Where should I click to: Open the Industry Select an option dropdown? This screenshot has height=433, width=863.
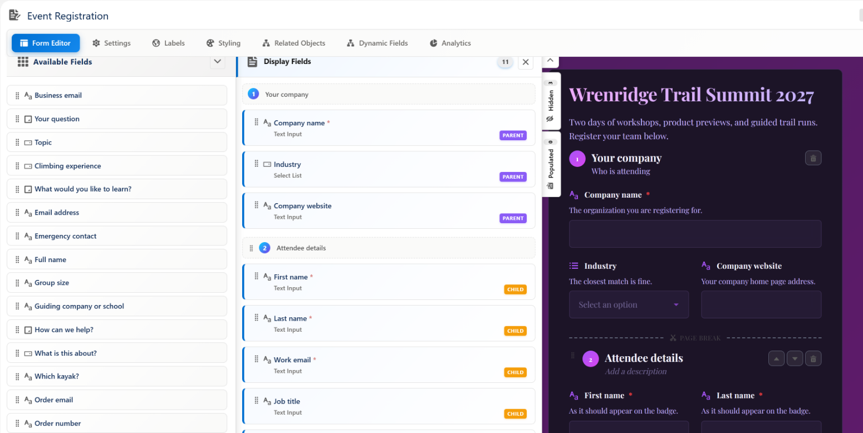pyautogui.click(x=629, y=304)
